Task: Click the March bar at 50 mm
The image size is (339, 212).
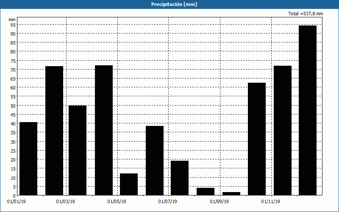Action: pyautogui.click(x=78, y=151)
